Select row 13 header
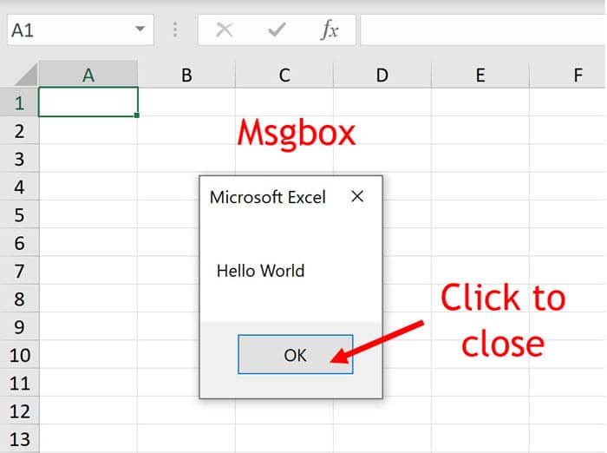 coord(19,438)
